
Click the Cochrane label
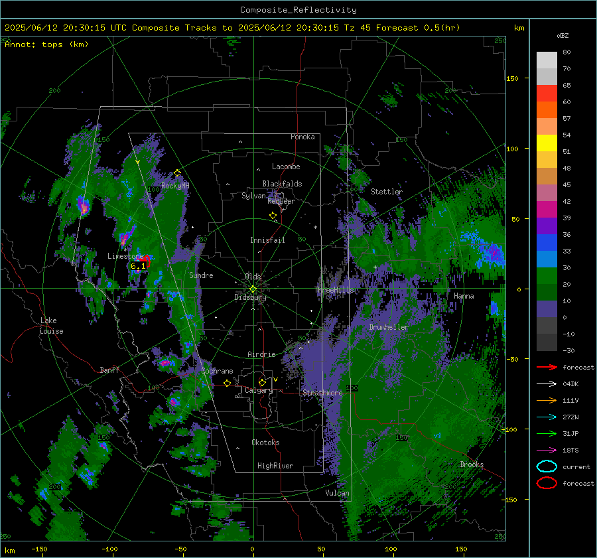[x=217, y=371]
